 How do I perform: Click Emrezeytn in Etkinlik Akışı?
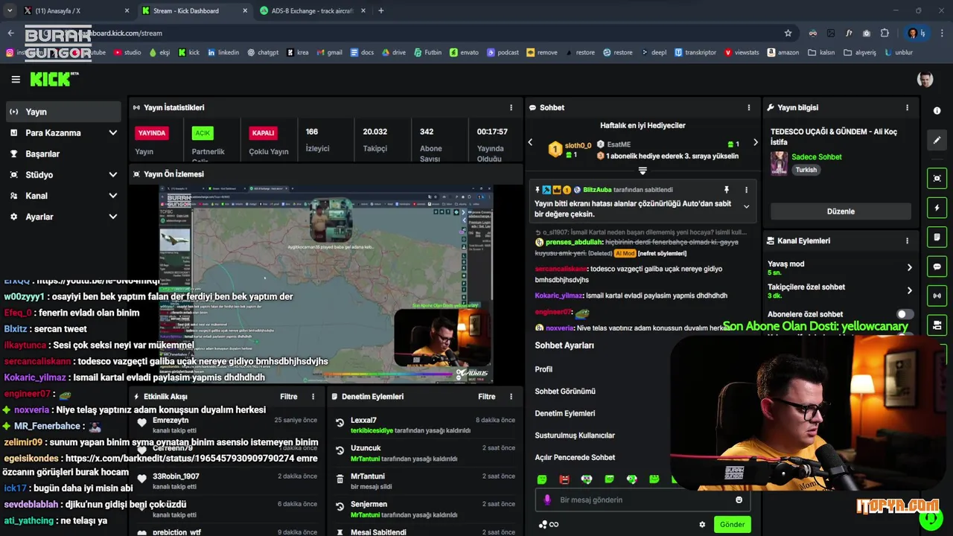(x=170, y=421)
